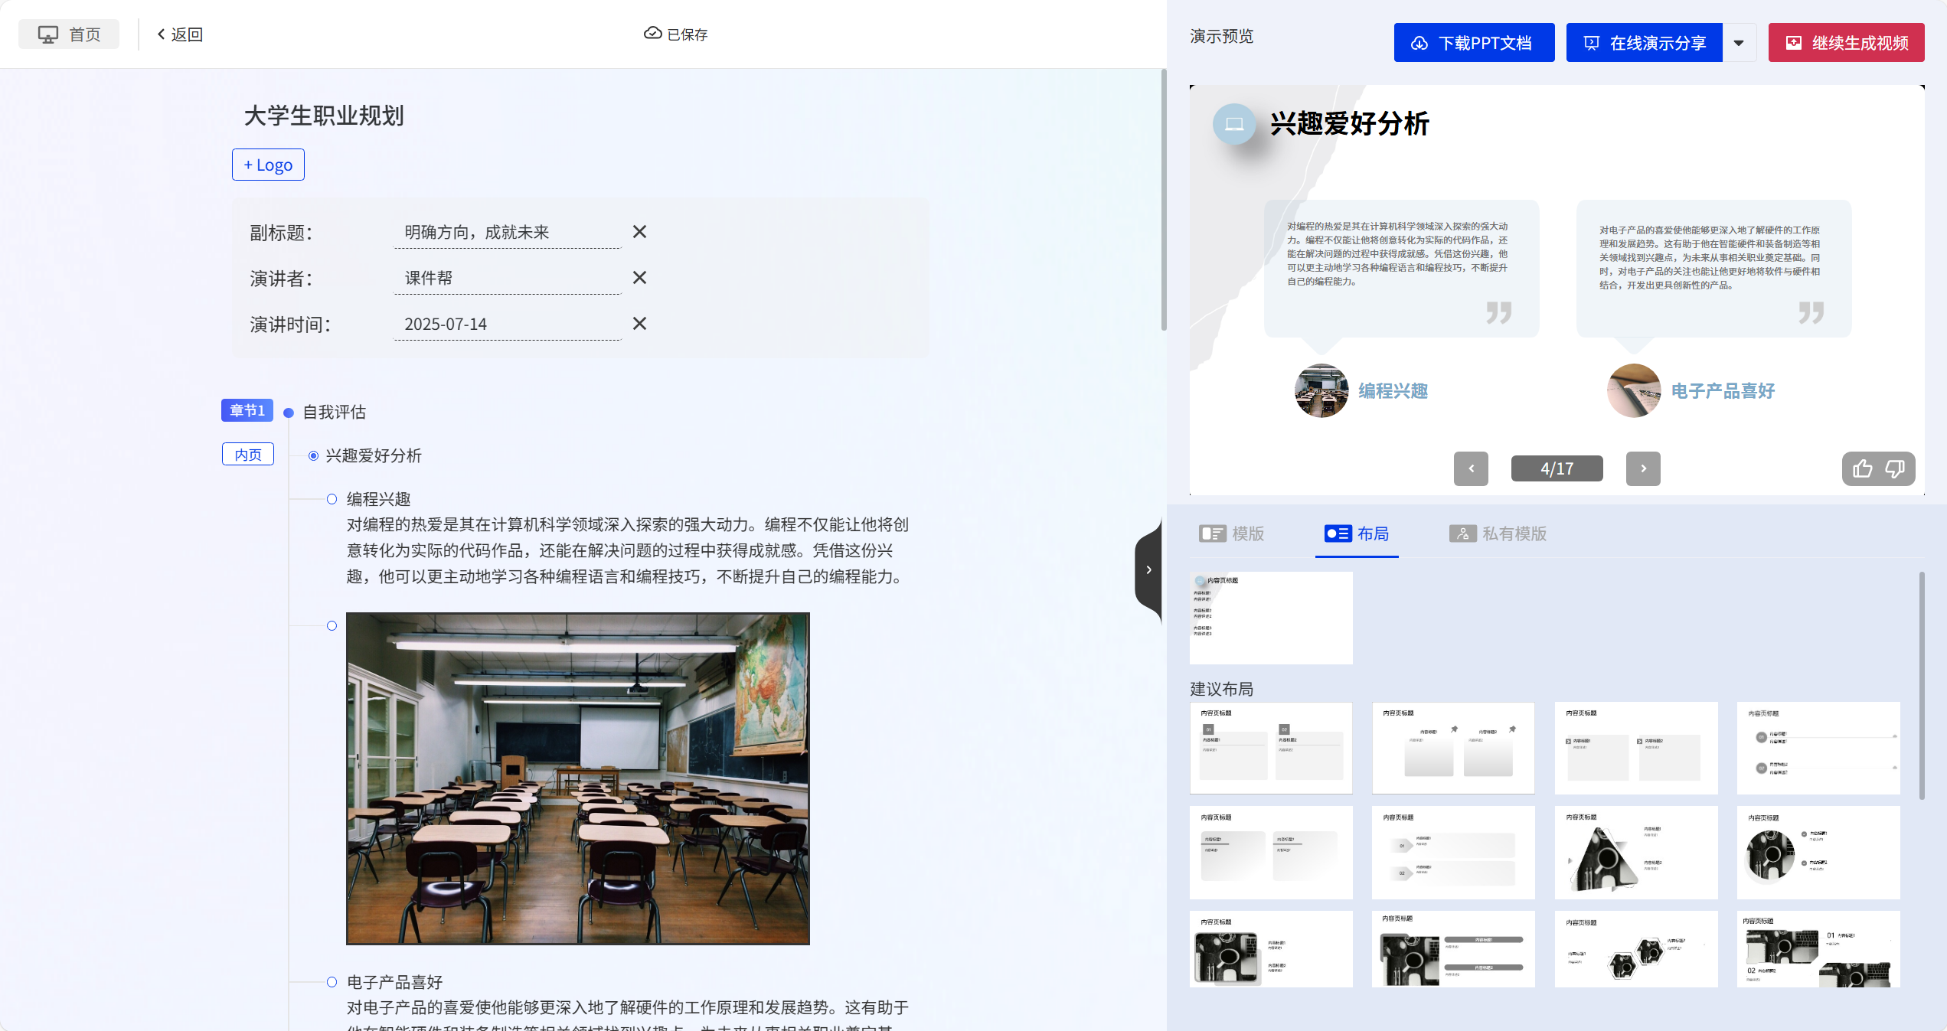Switch to the 模版 tab
This screenshot has height=1031, width=1947.
click(x=1232, y=533)
